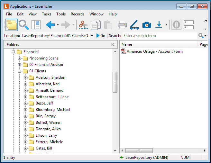211x163 pixels.
Task: Click the file list horizontal scrollbar thumb
Action: coord(139,150)
